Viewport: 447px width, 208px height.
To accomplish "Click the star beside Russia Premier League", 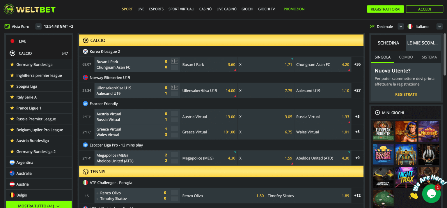I will (12, 119).
